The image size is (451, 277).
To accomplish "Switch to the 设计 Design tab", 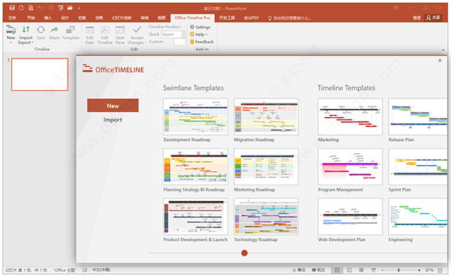I will pyautogui.click(x=65, y=18).
